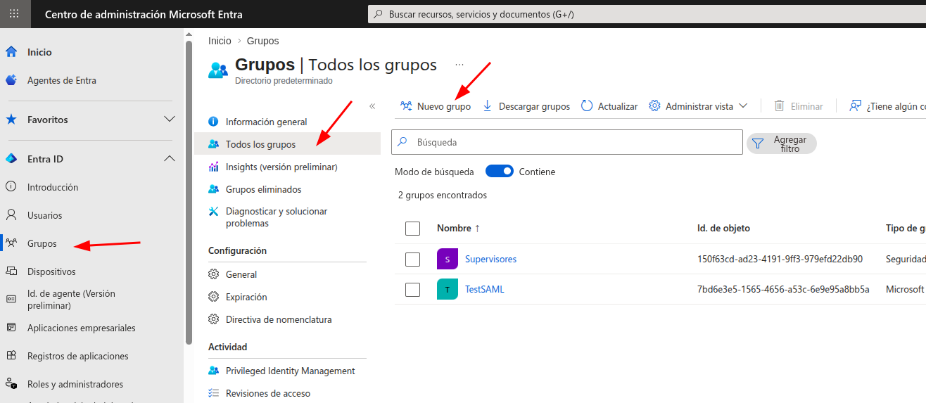Image resolution: width=926 pixels, height=403 pixels.
Task: Open the ellipsis menu beside page title
Action: tap(459, 65)
